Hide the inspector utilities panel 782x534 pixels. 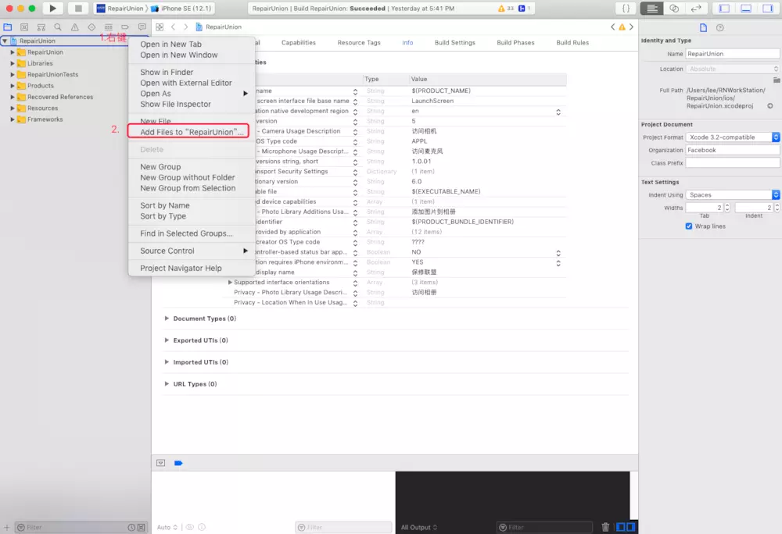click(x=768, y=8)
